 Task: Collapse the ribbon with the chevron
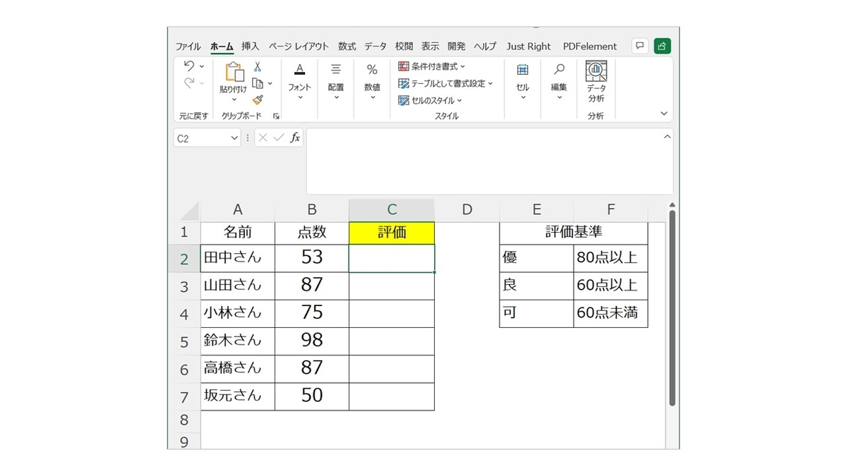[663, 114]
